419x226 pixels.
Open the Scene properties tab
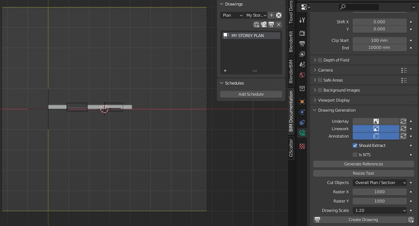click(302, 65)
